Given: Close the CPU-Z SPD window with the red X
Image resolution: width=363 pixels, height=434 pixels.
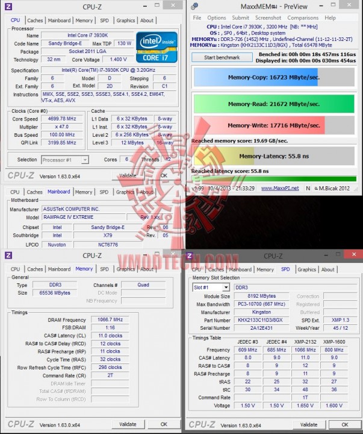Looking at the screenshot, I should click(353, 254).
